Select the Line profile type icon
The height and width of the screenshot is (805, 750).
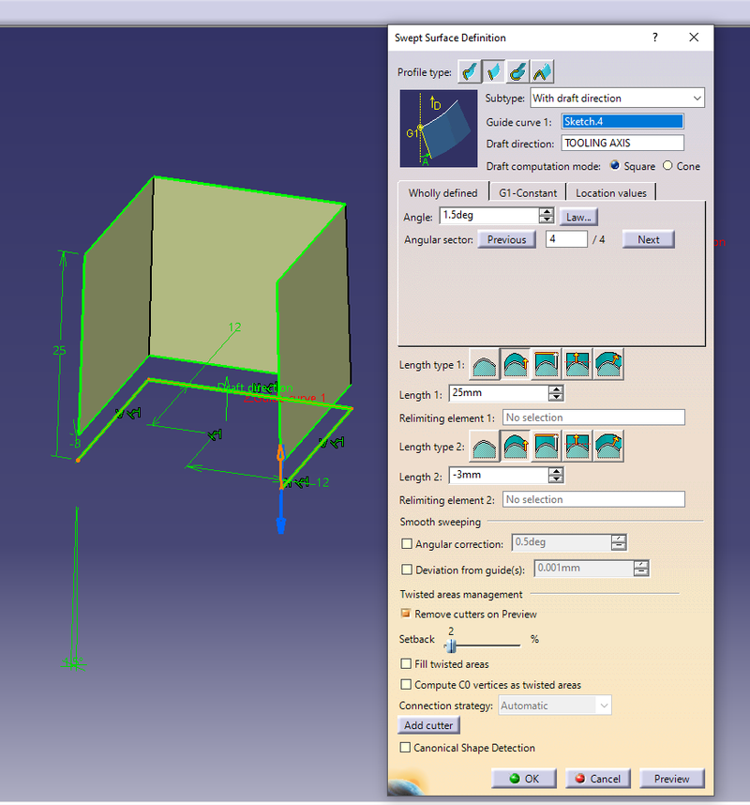coord(492,71)
